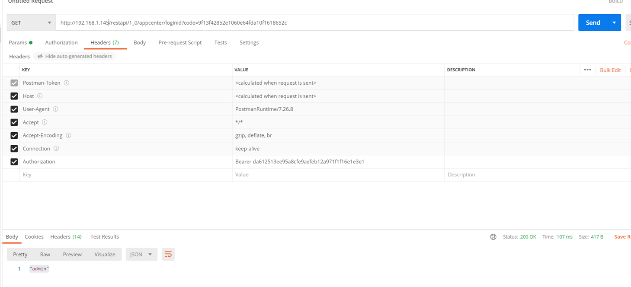Click info icon beside User-Agent header
Viewport: 631px width, 287px height.
tap(55, 109)
